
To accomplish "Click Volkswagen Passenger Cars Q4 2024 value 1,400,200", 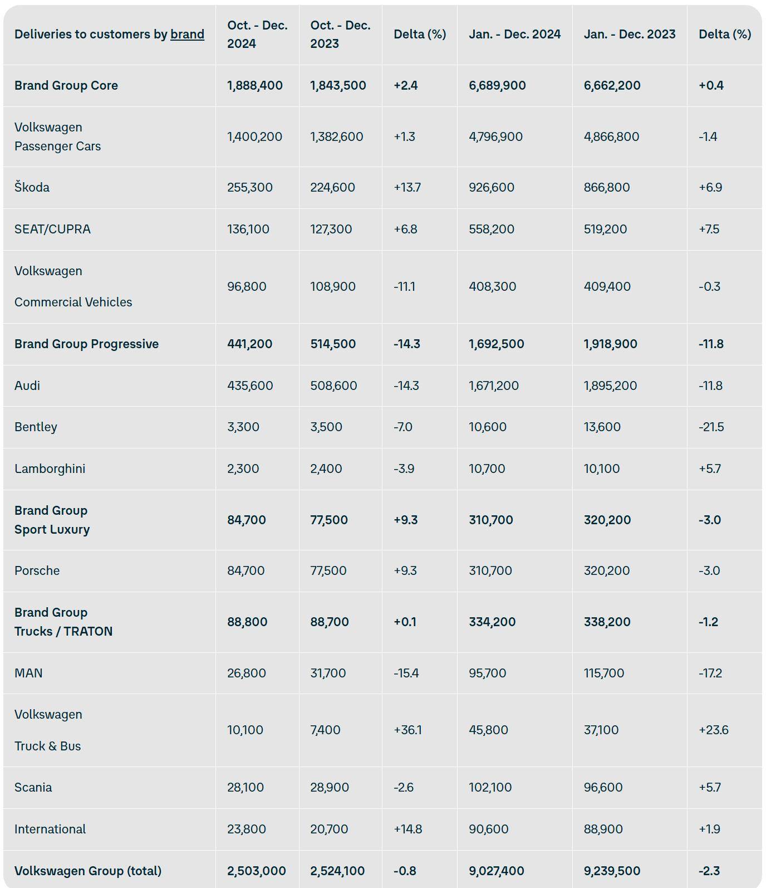I will 254,136.
